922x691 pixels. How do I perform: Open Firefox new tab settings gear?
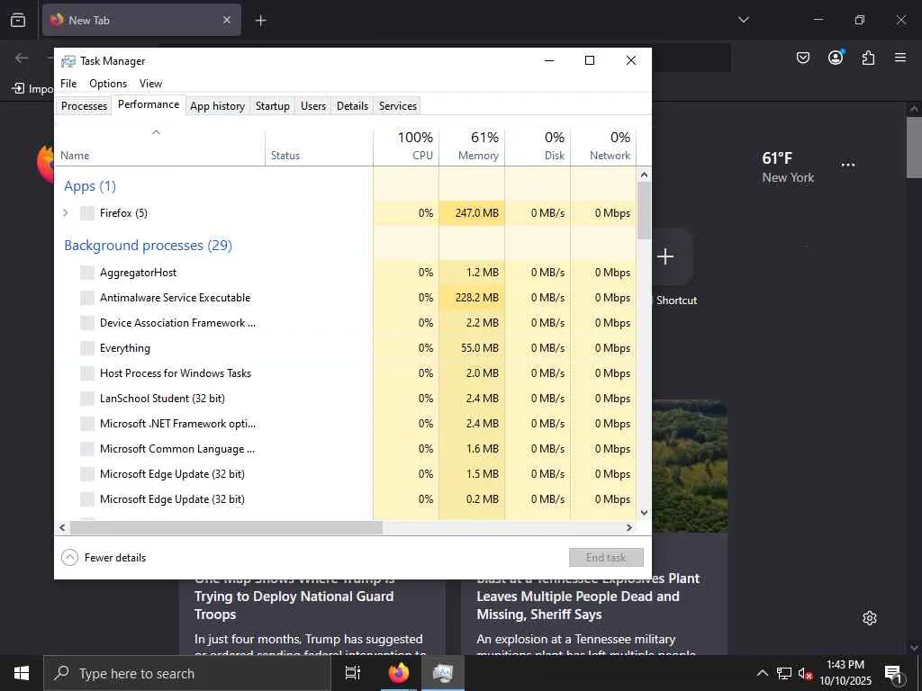[870, 618]
